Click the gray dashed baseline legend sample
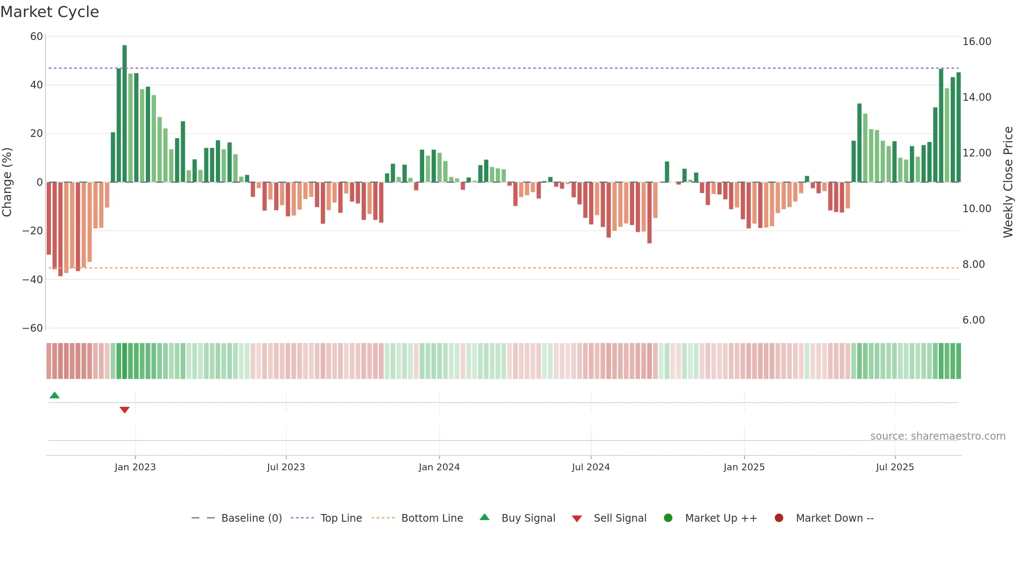 pos(203,518)
